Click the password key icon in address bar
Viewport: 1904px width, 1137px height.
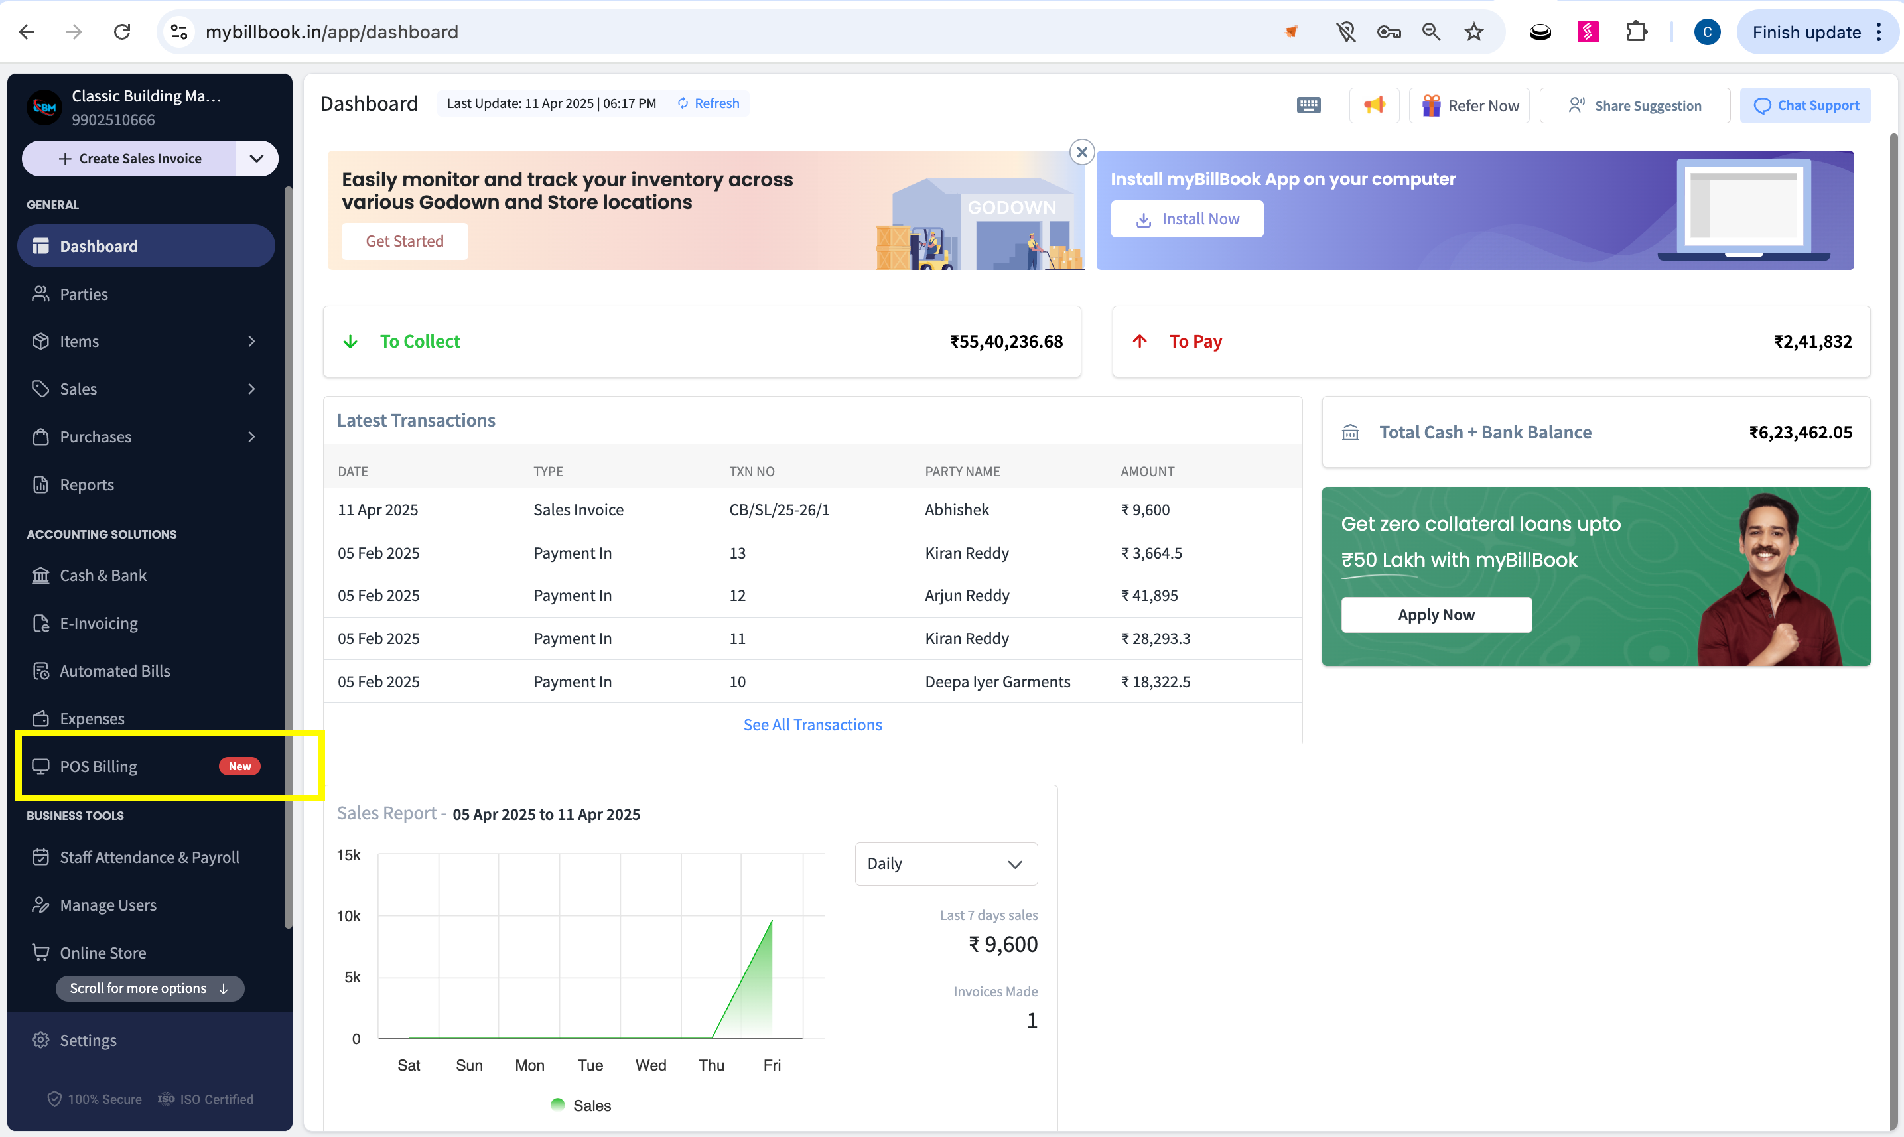pyautogui.click(x=1389, y=31)
